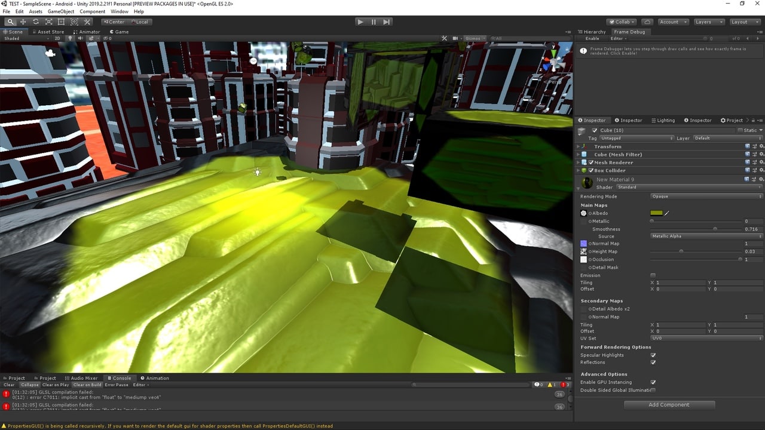Open scene camera settings icon

[x=455, y=38]
